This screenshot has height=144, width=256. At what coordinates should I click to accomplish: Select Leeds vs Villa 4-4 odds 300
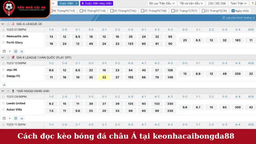click(x=238, y=107)
